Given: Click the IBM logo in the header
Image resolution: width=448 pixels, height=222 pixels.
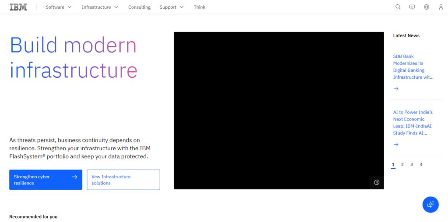Looking at the screenshot, I should [18, 7].
